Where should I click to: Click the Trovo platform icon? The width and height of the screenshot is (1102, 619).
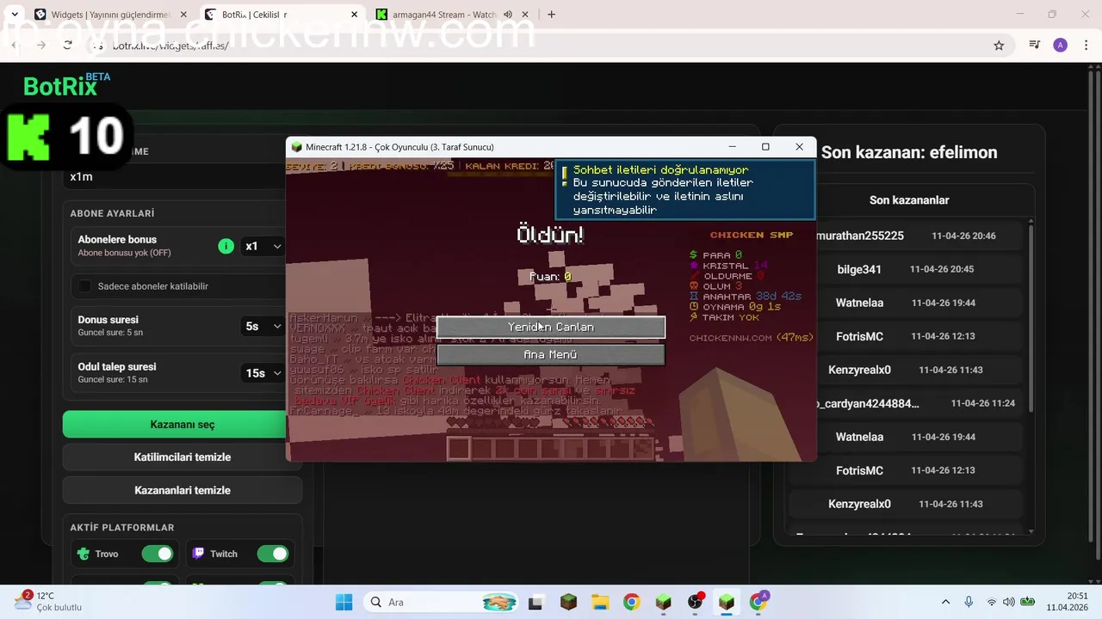(x=84, y=554)
